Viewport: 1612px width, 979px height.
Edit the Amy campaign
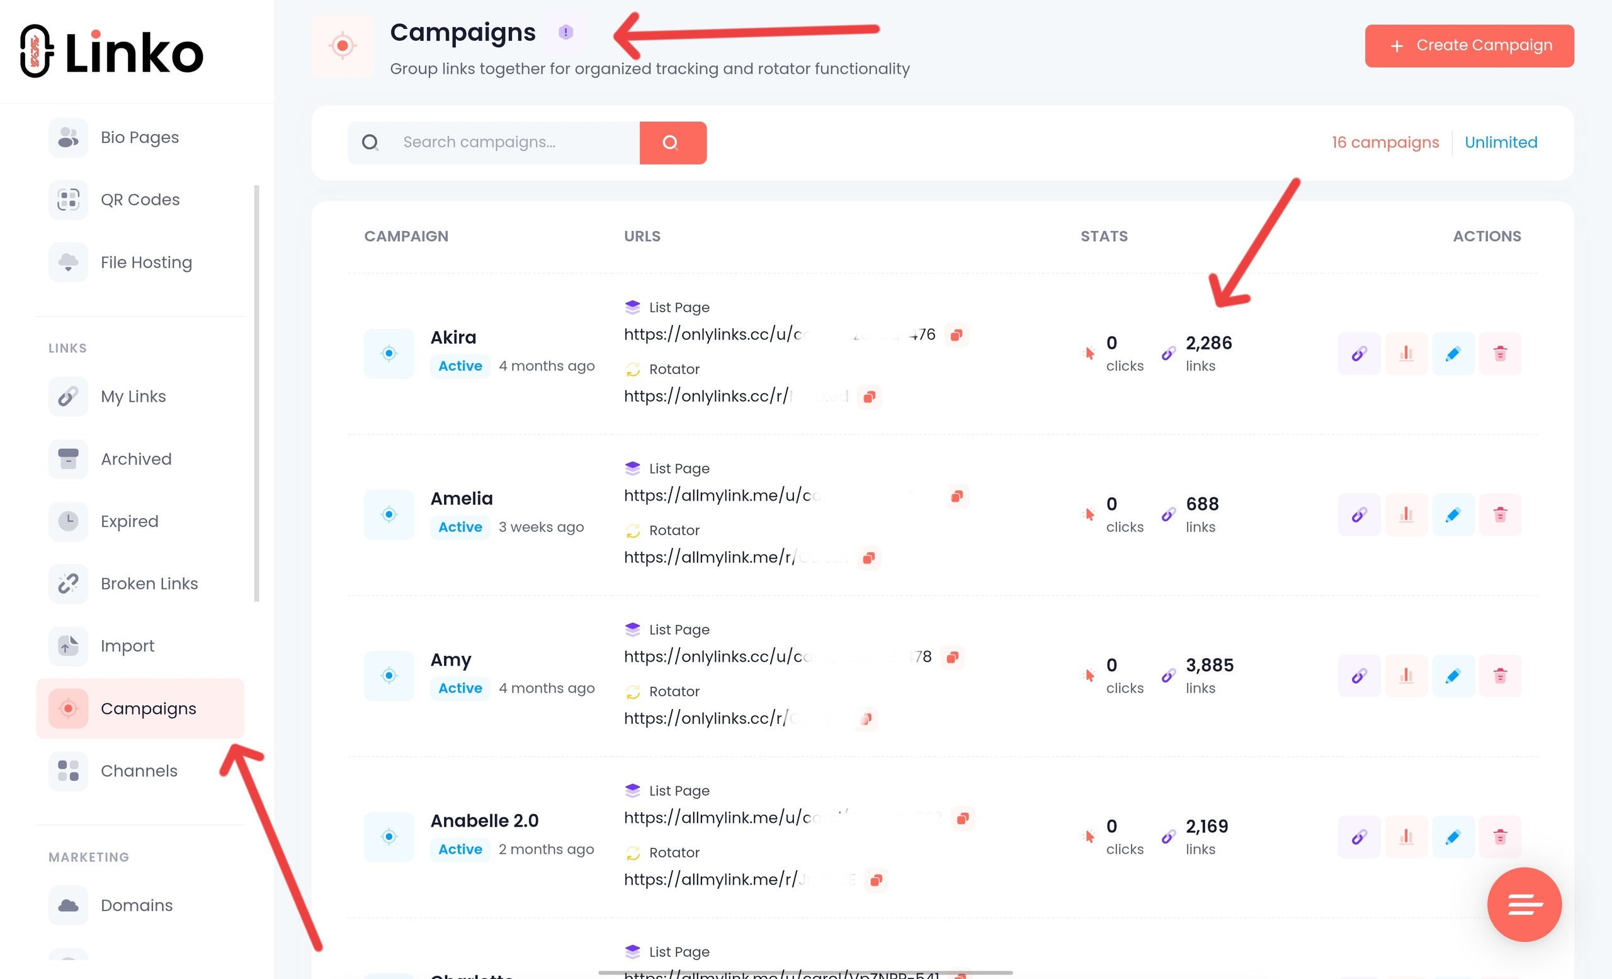1453,676
